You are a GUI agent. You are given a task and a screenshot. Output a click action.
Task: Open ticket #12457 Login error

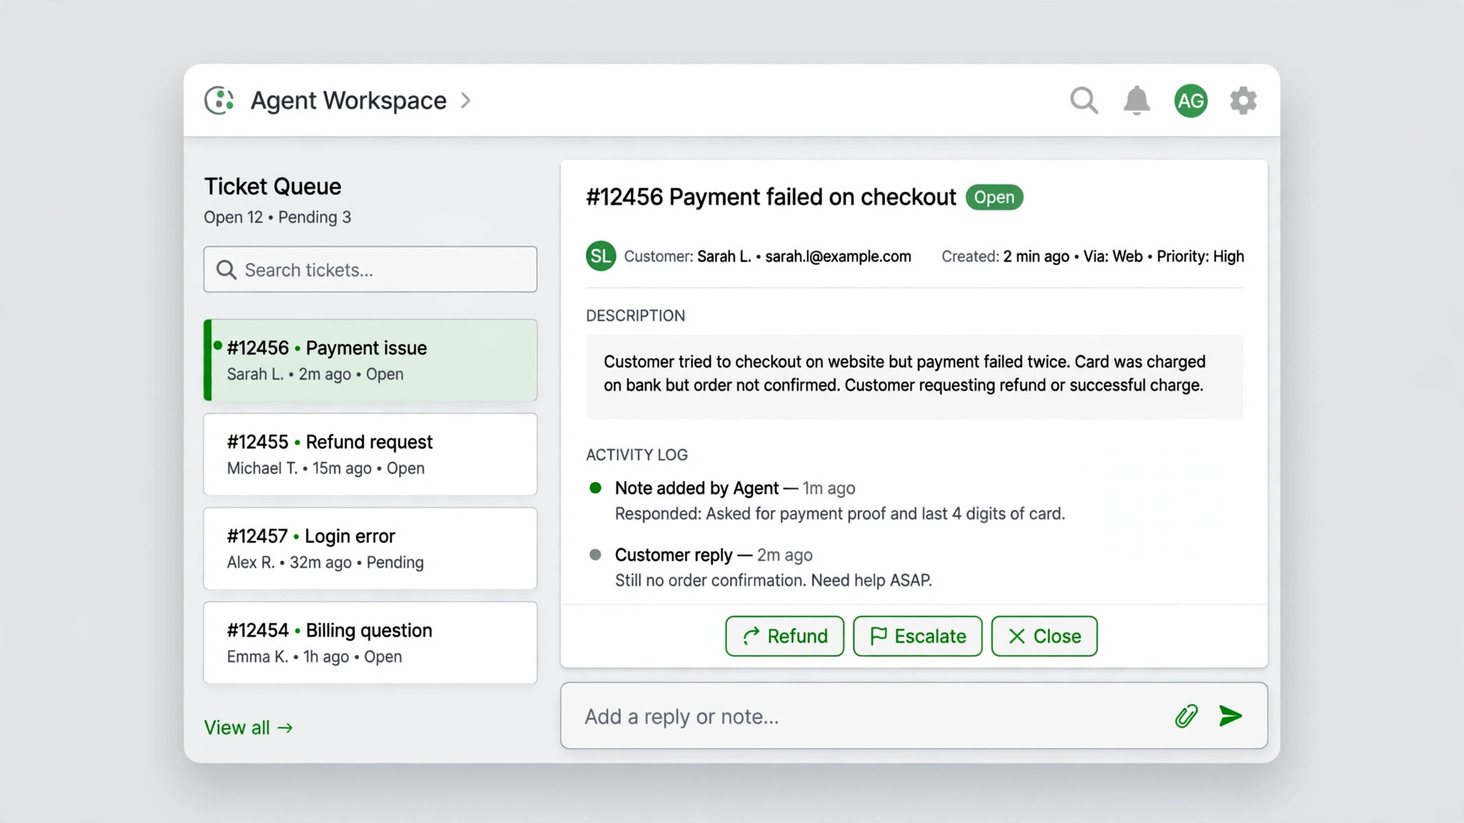[x=370, y=549]
